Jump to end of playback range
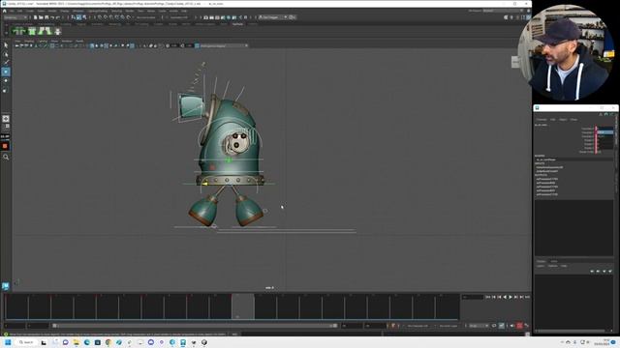620x348 pixels. click(x=527, y=297)
